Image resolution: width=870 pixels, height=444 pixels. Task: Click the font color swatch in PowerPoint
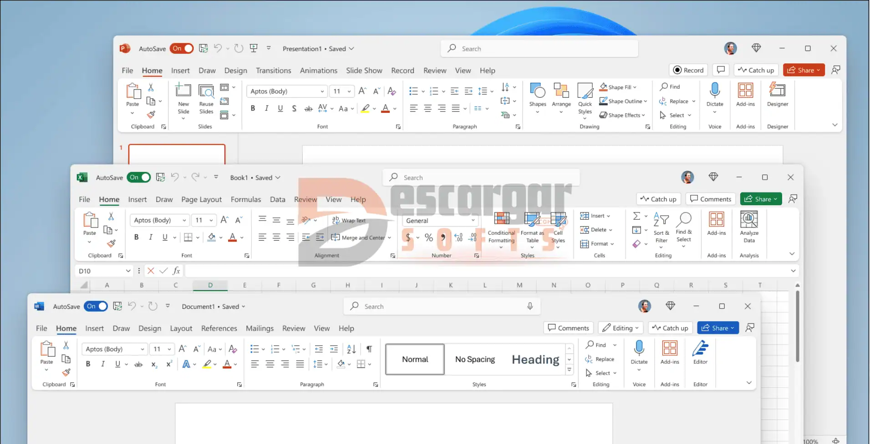(386, 108)
